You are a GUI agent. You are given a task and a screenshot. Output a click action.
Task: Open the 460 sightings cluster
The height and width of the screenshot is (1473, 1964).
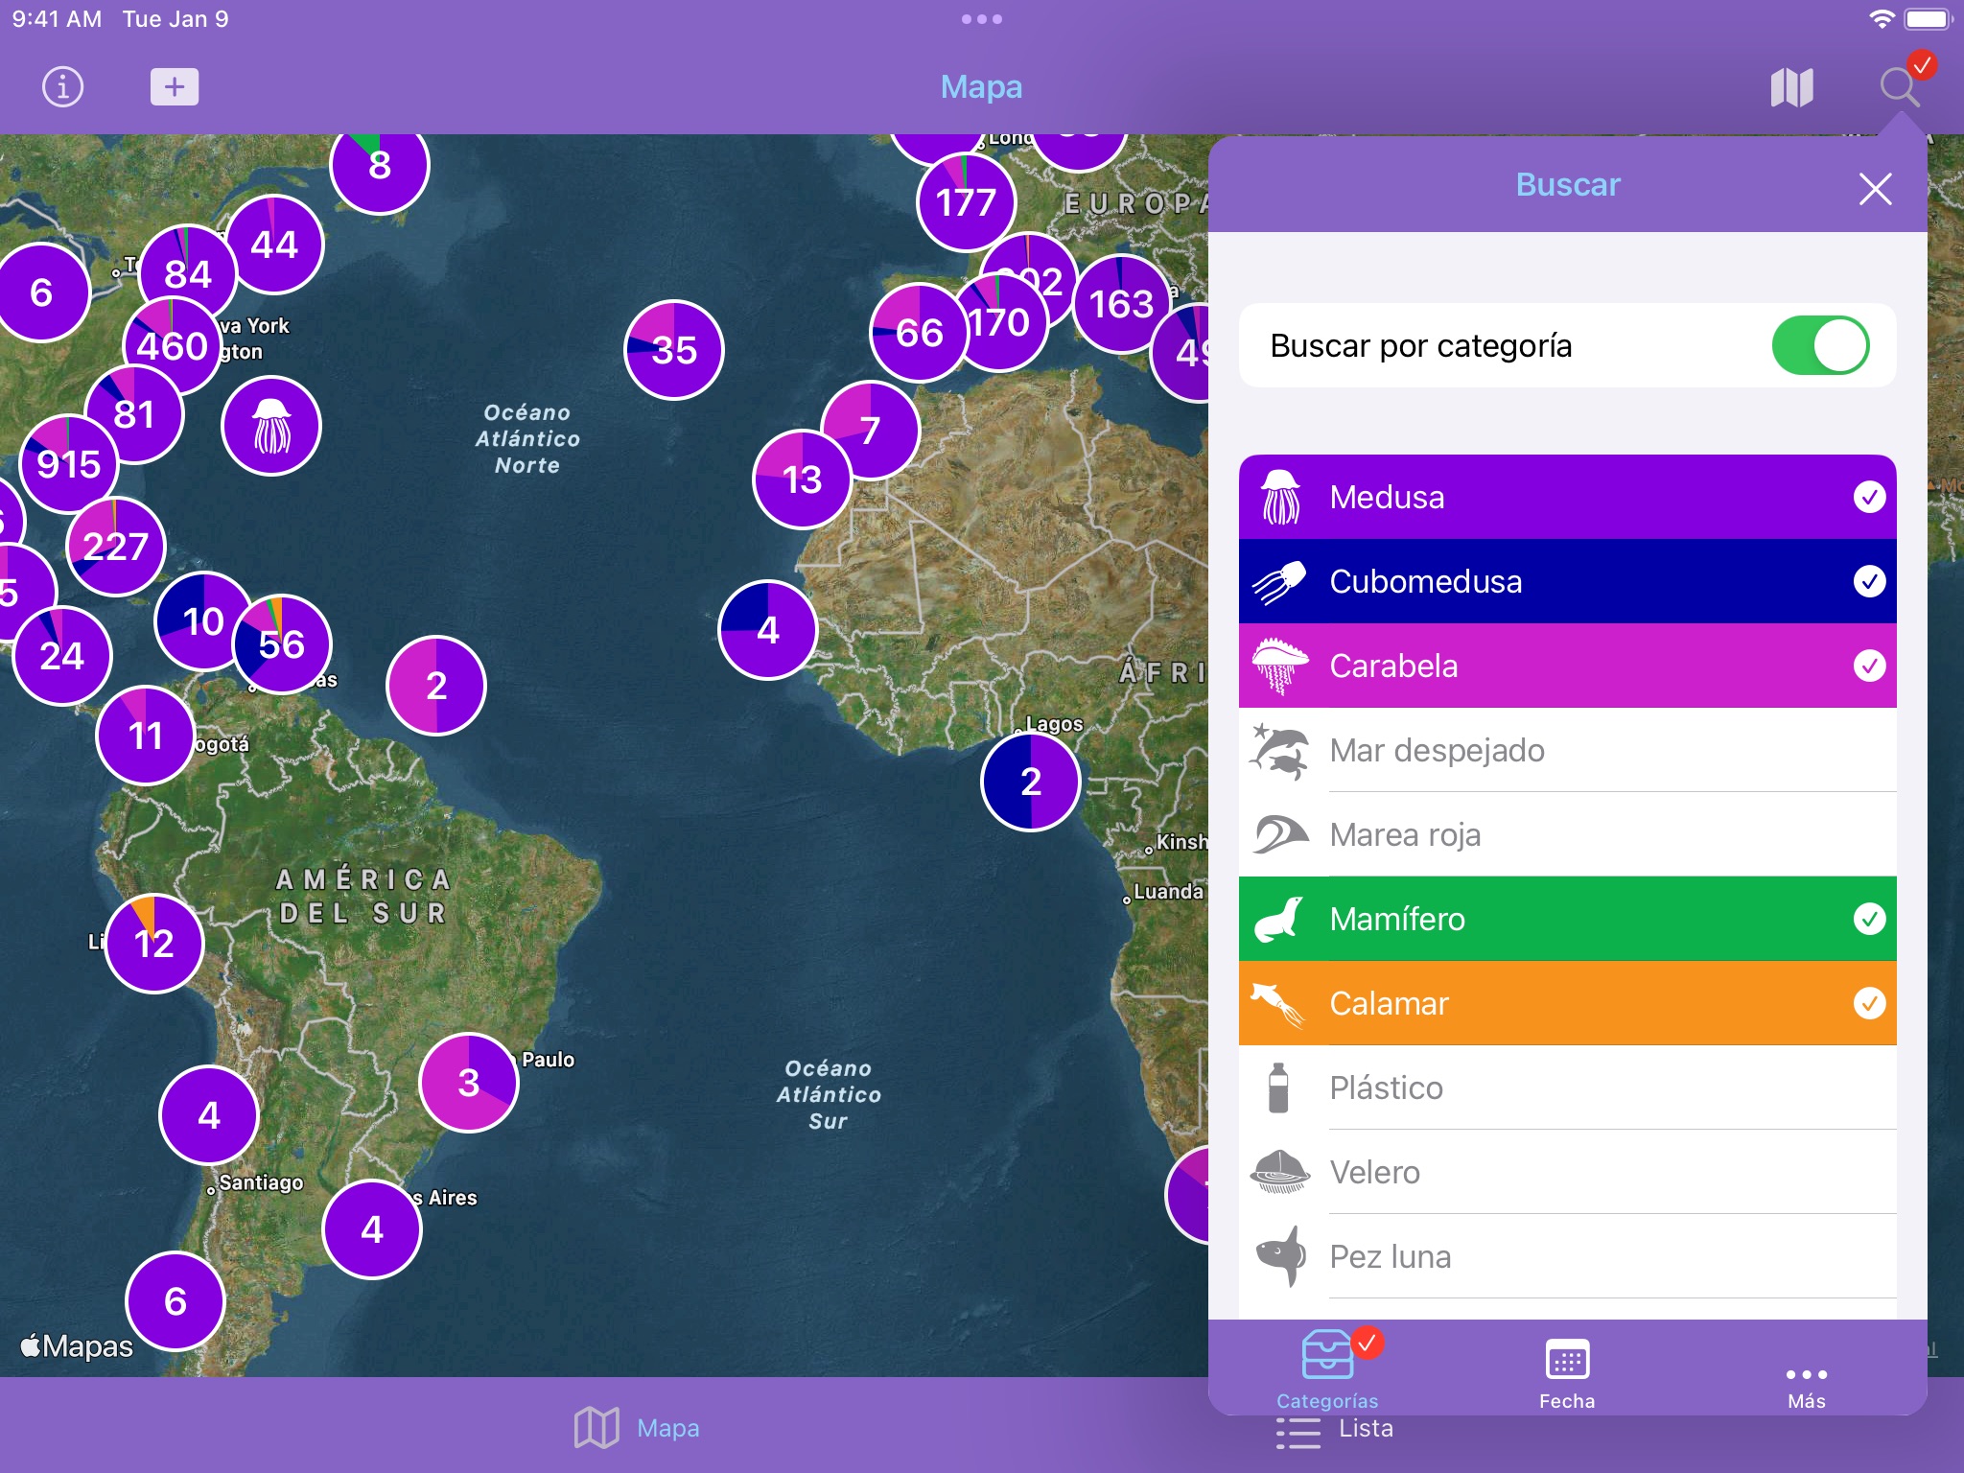[172, 345]
